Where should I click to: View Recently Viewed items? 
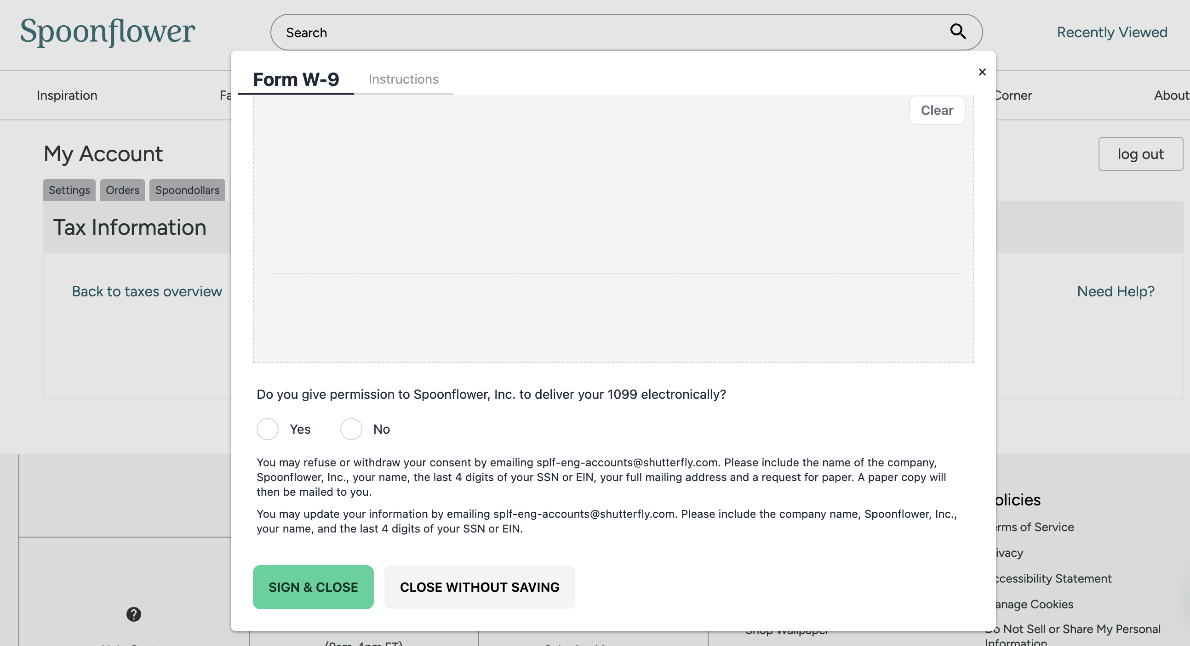tap(1112, 32)
